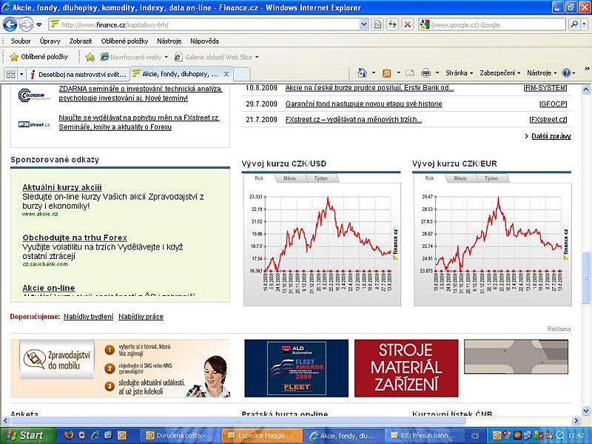Viewport: 592px width, 444px height.
Task: Open Doručená pošta taskbar window
Action: click(180, 435)
